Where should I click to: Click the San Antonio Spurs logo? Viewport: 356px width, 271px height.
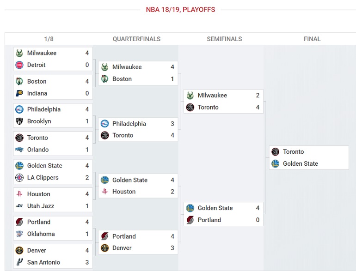pyautogui.click(x=19, y=262)
